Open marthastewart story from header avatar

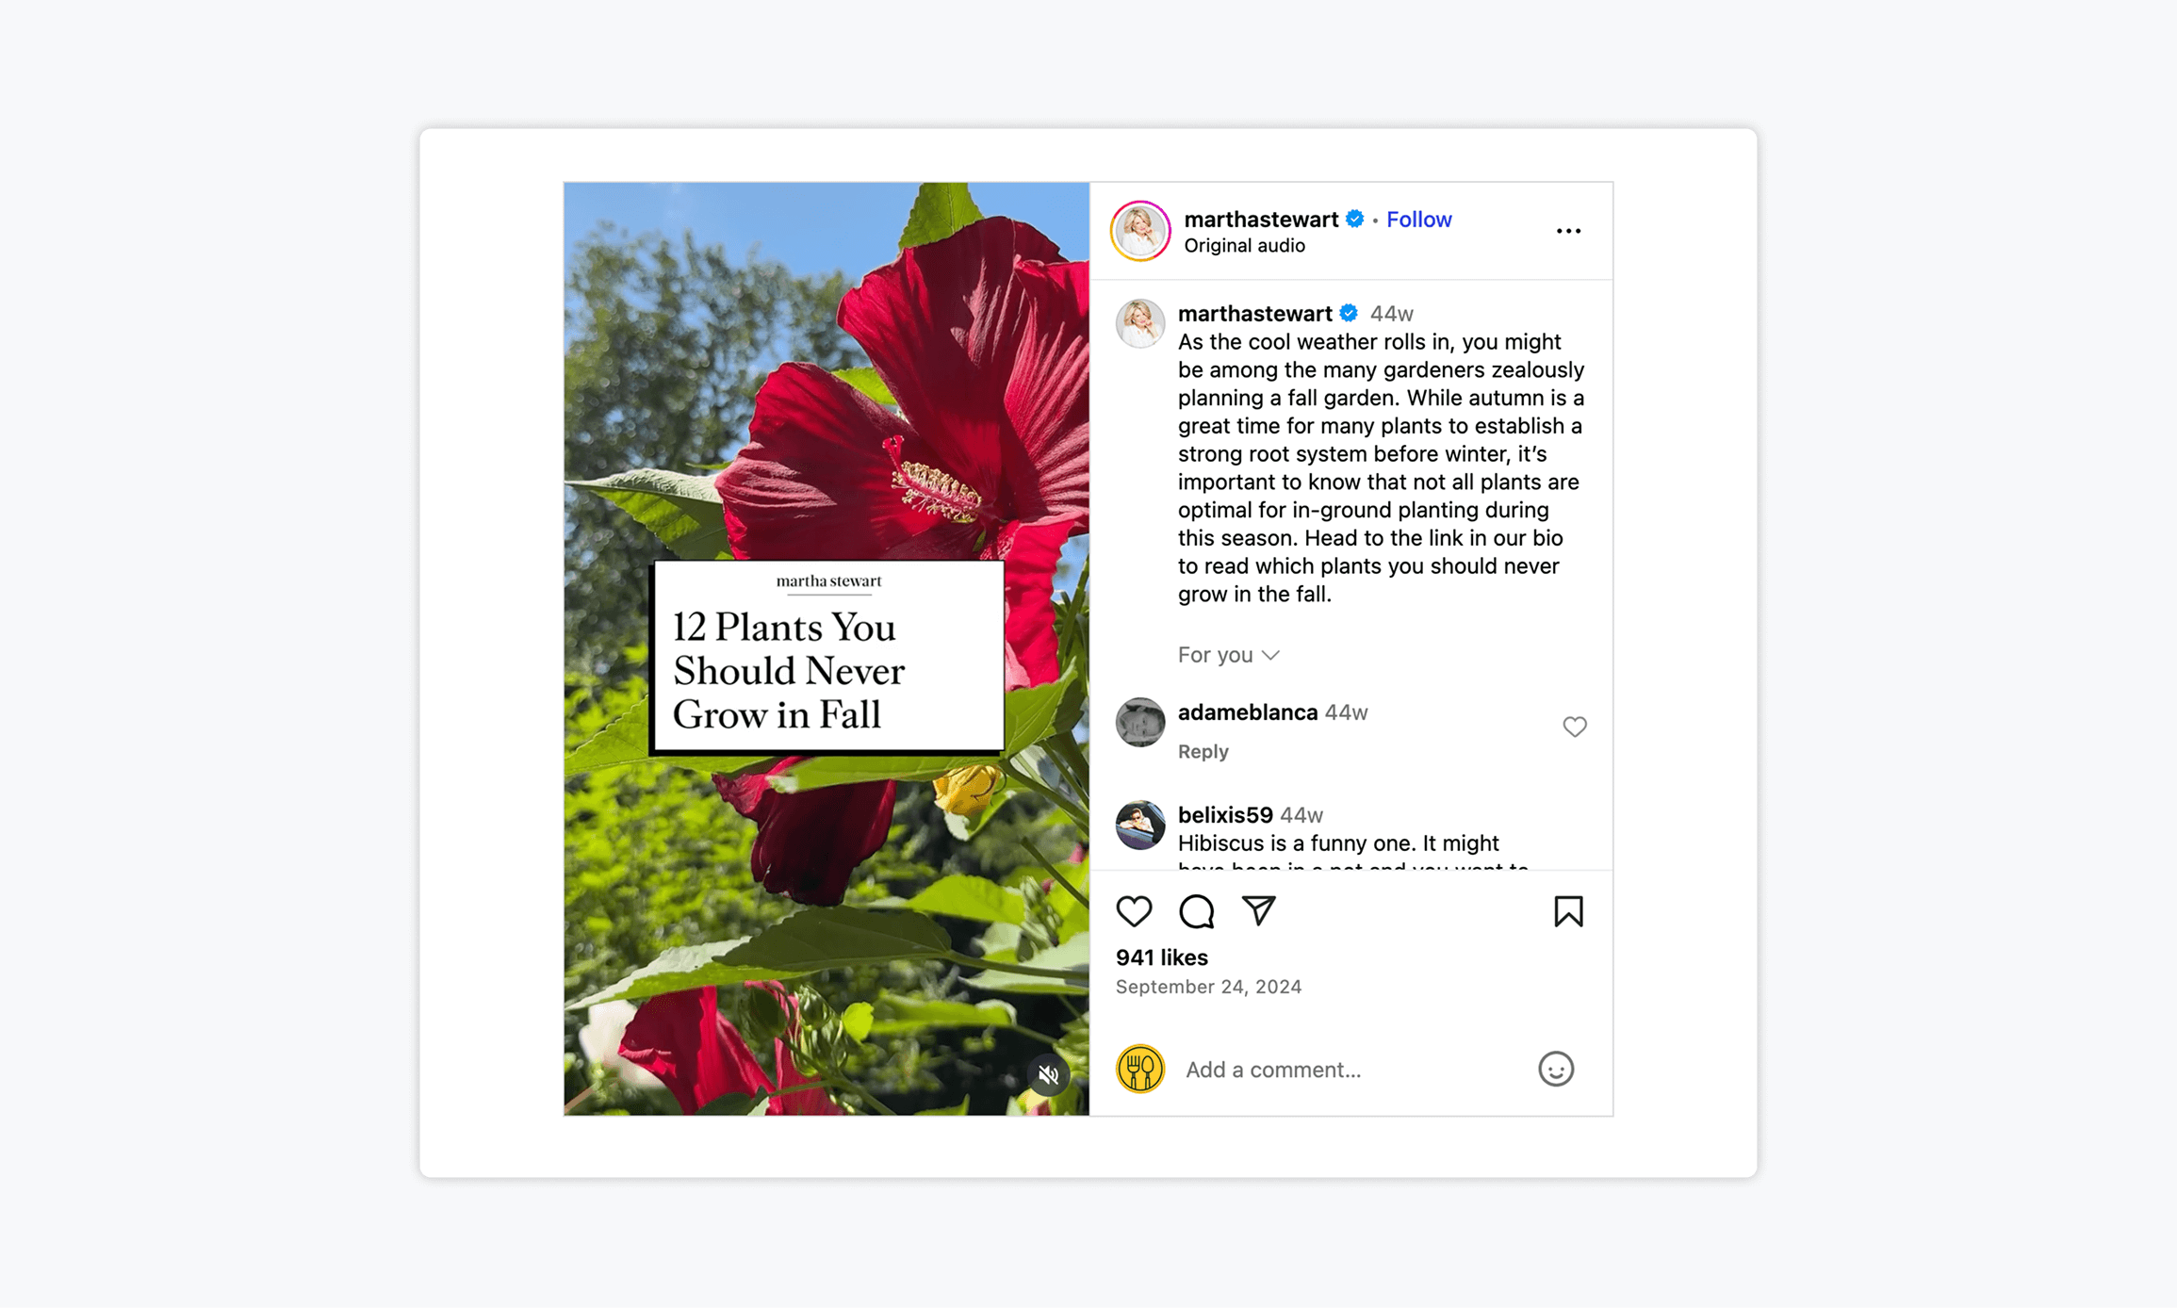click(1140, 231)
